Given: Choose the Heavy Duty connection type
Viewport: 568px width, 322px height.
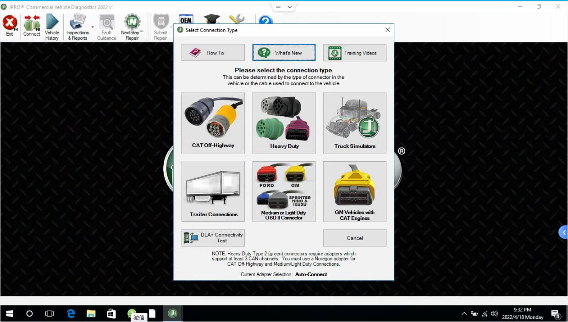Looking at the screenshot, I should [x=284, y=123].
